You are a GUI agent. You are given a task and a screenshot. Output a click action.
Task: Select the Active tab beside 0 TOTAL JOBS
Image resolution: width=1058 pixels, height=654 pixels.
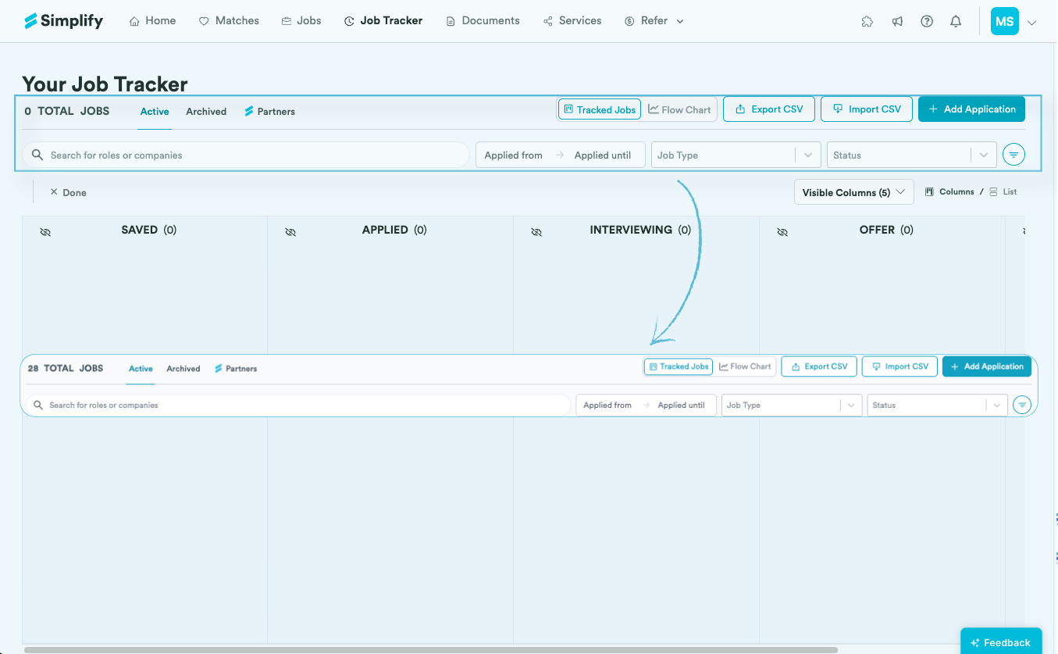tap(155, 112)
